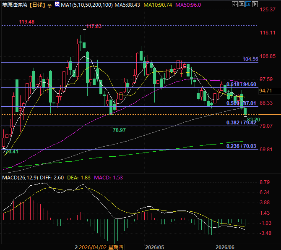Select the MA5:88.43 indicator label
Screen dimensions: 281x250
(x=127, y=5)
